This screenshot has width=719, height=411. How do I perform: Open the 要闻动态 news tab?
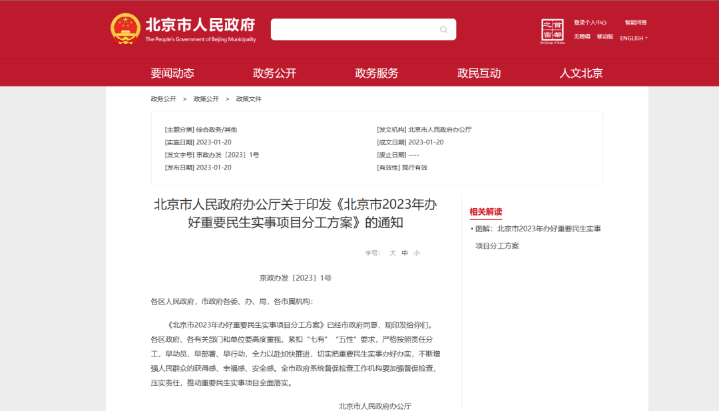[173, 72]
